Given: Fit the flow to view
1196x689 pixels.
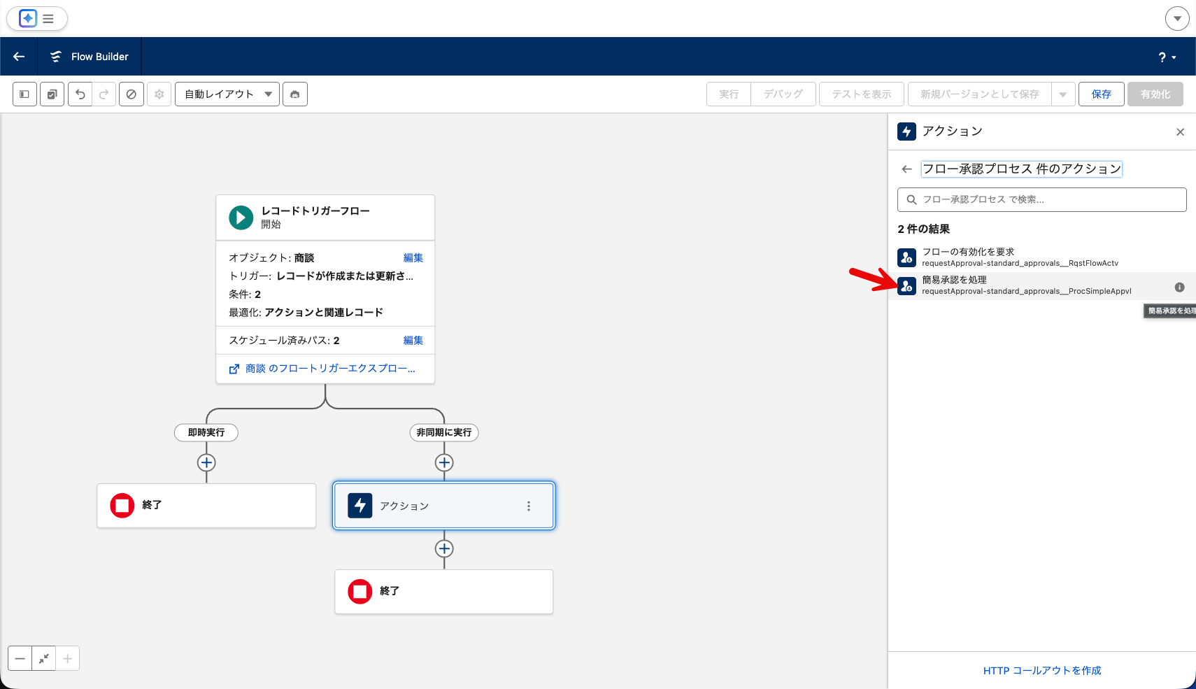Looking at the screenshot, I should 44,659.
